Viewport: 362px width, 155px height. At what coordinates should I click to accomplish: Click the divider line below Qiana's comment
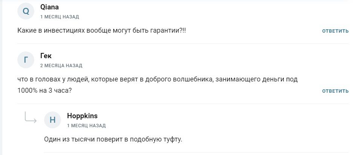pyautogui.click(x=183, y=44)
